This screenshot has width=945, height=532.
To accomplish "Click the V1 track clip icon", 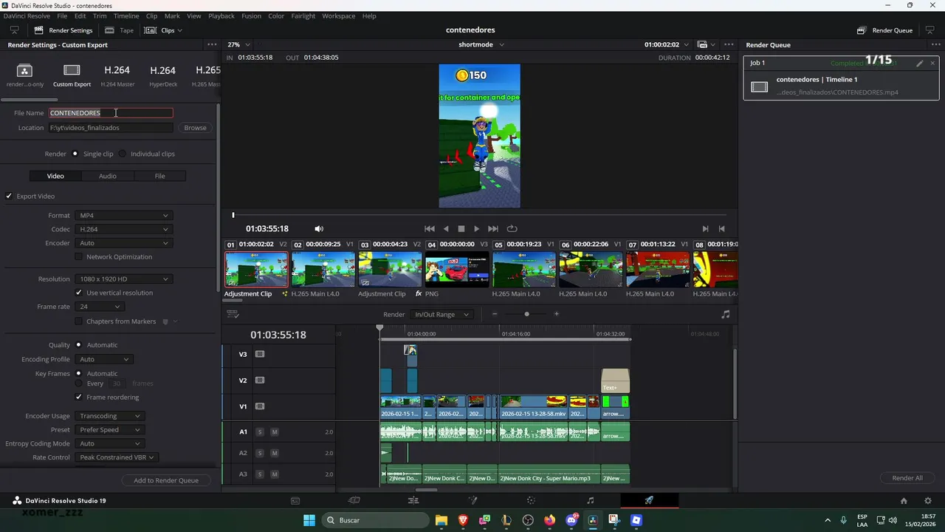I will click(260, 406).
